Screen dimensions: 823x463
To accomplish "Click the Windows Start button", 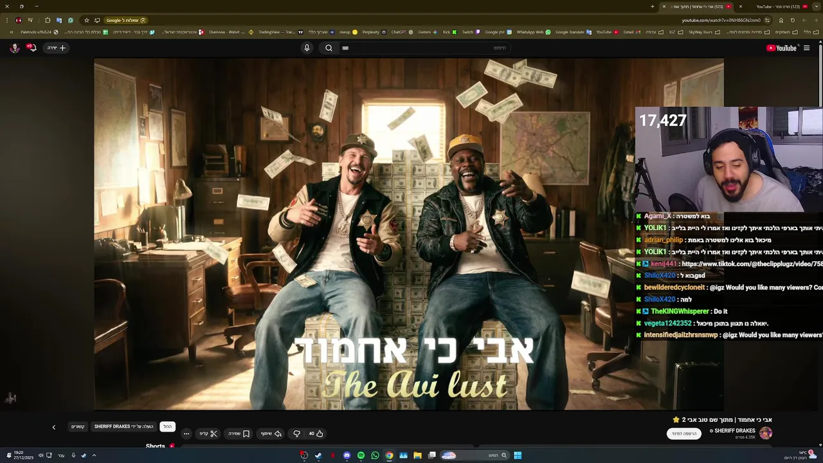I will 518,455.
